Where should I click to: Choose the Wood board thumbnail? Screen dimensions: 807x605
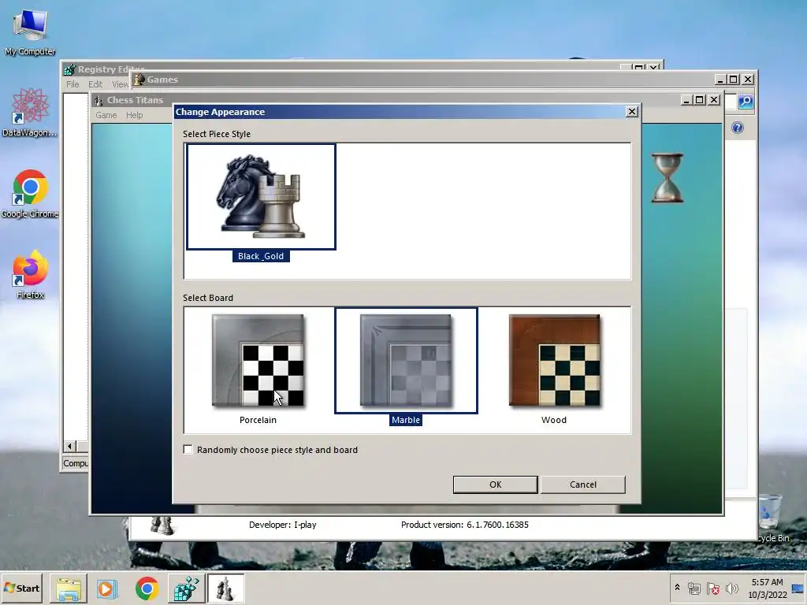(x=554, y=361)
